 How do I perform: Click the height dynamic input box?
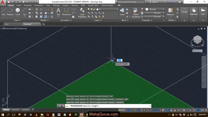120,60
